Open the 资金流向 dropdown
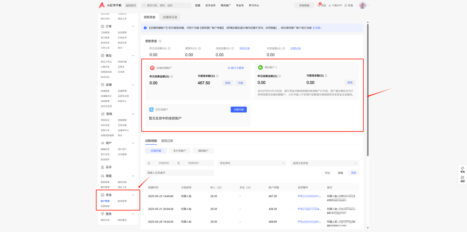467x232 pixels. (x=252, y=163)
